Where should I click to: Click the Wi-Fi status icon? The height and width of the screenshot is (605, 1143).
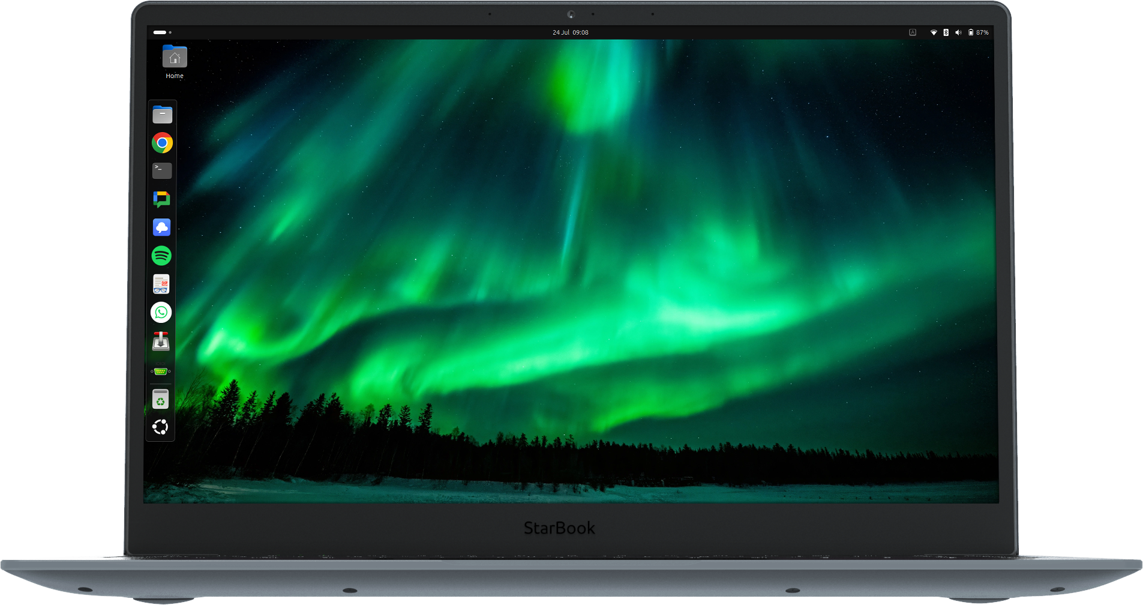click(x=934, y=32)
